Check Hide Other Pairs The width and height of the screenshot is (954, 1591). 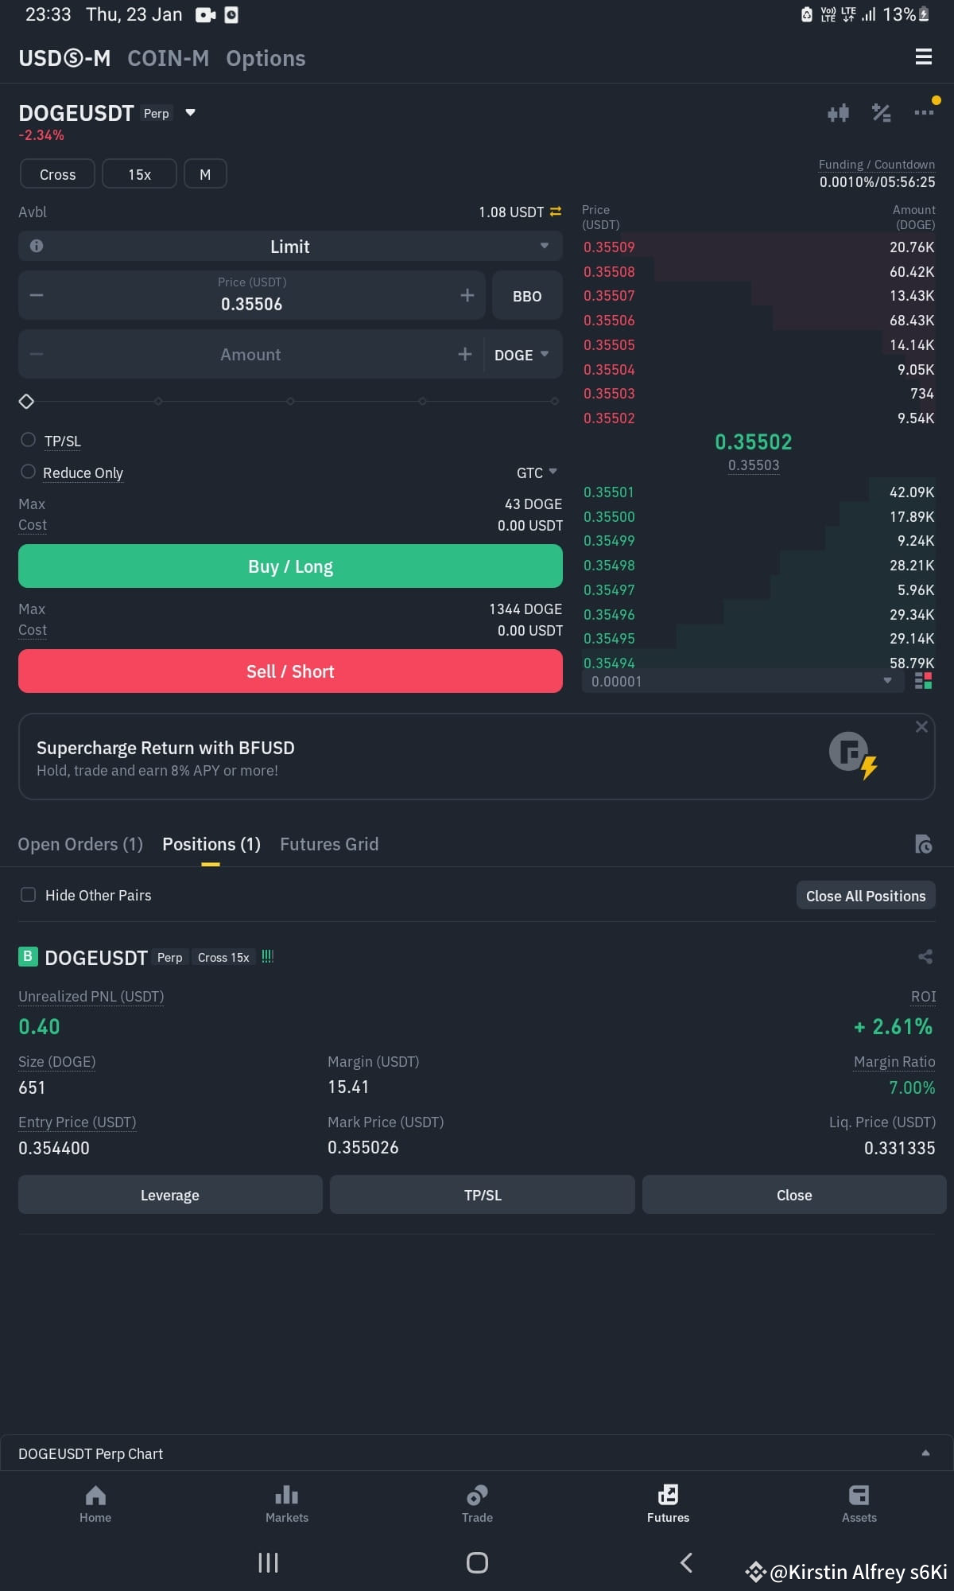click(x=28, y=895)
